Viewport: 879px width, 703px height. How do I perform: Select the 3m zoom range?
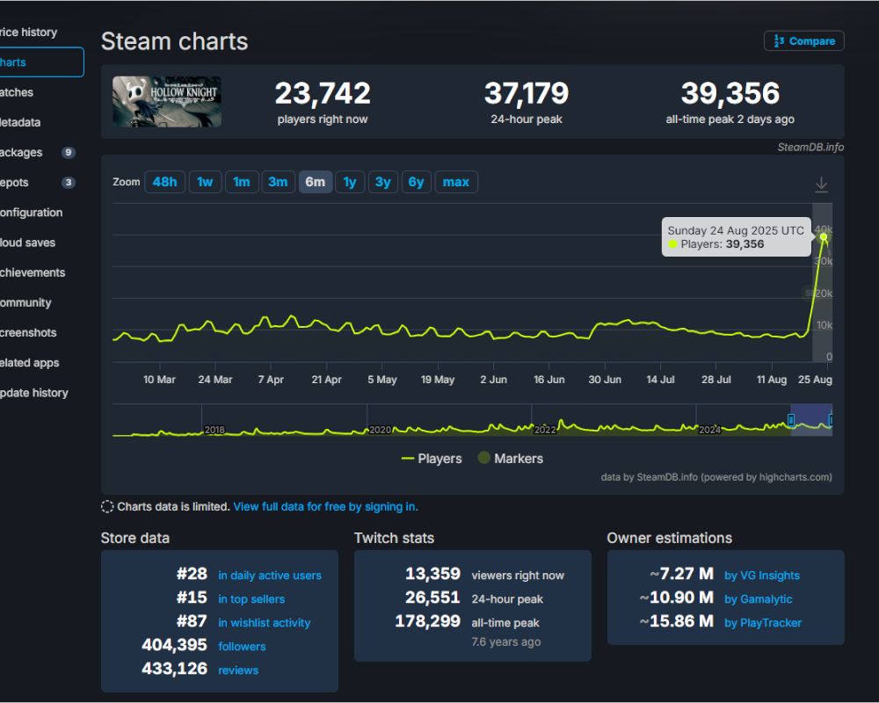click(279, 182)
